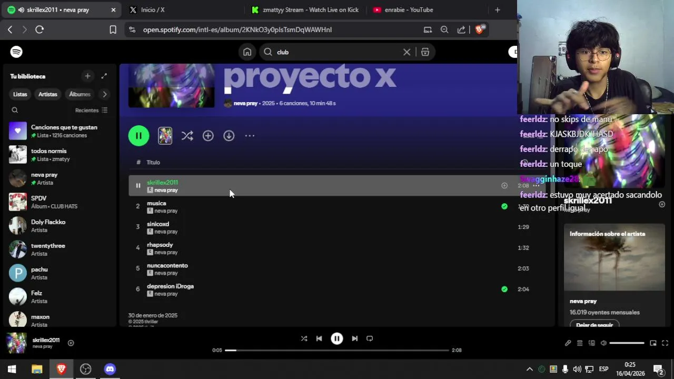Viewport: 674px width, 379px height.
Task: Expand Tu biblioteca panel with arrows icon
Action: [x=104, y=76]
